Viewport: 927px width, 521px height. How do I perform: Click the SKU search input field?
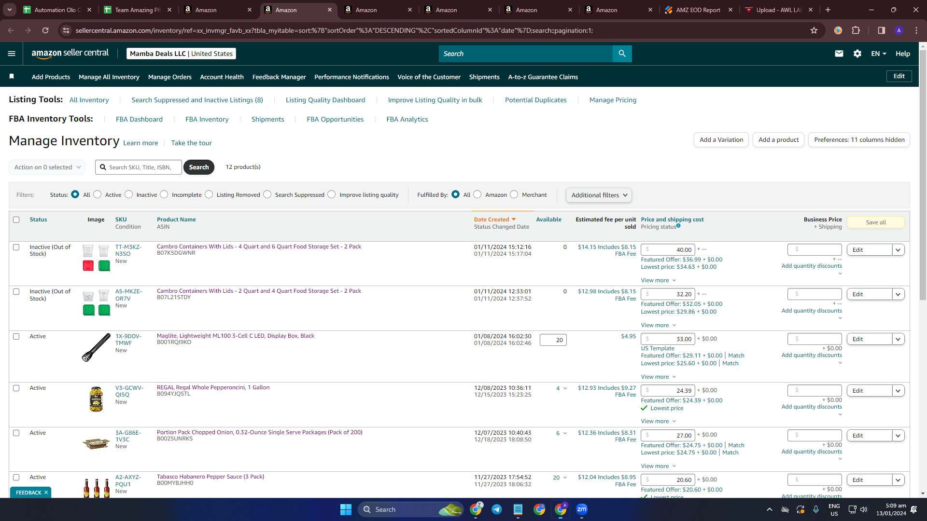pyautogui.click(x=139, y=167)
